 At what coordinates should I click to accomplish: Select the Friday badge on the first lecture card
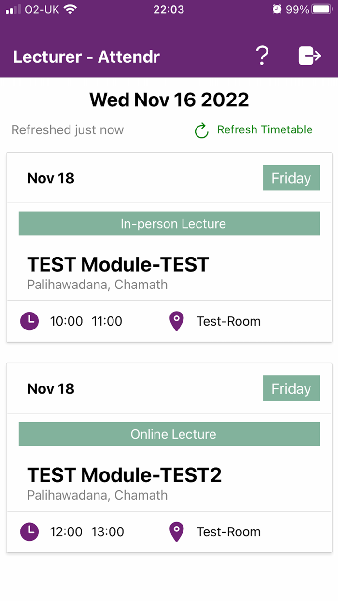pos(291,178)
